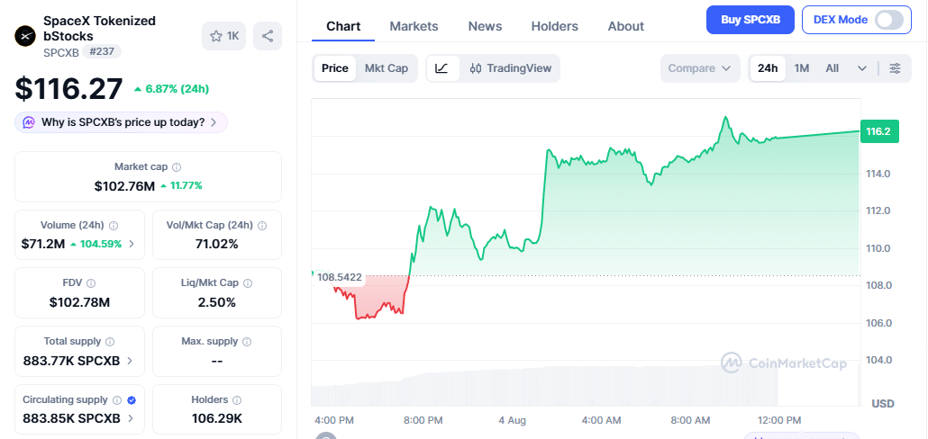Image resolution: width=928 pixels, height=439 pixels.
Task: Click the 116.2 current price tag on chart
Action: pyautogui.click(x=878, y=131)
